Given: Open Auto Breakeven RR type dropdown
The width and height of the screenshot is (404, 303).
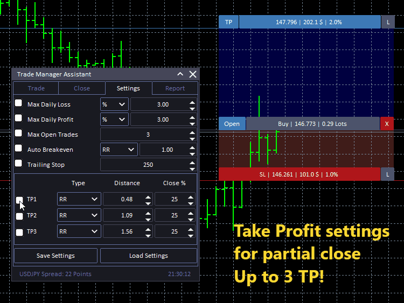Looking at the screenshot, I should point(119,150).
